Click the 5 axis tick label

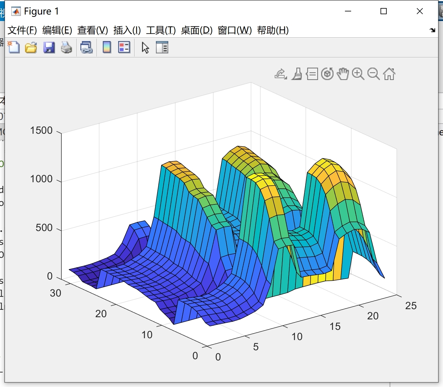click(x=256, y=347)
